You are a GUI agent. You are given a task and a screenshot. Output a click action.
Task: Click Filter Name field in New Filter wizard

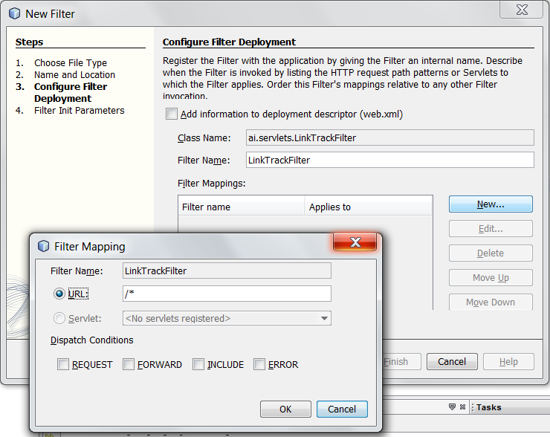pos(390,160)
